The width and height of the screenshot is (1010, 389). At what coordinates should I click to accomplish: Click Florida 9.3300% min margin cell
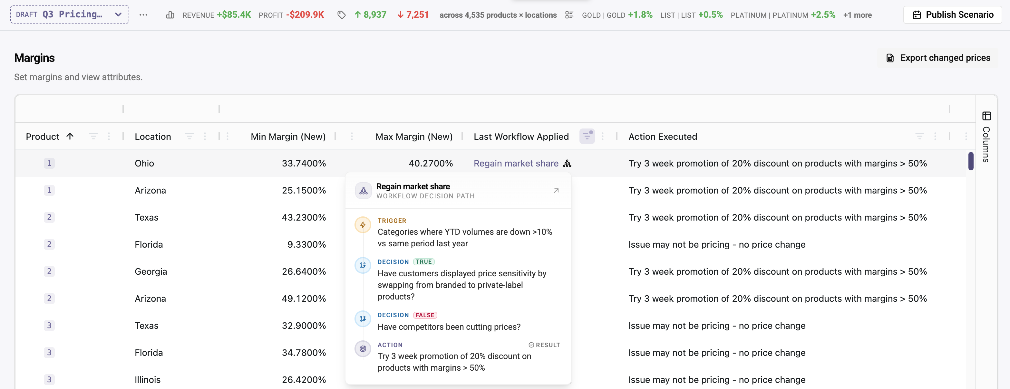[306, 244]
